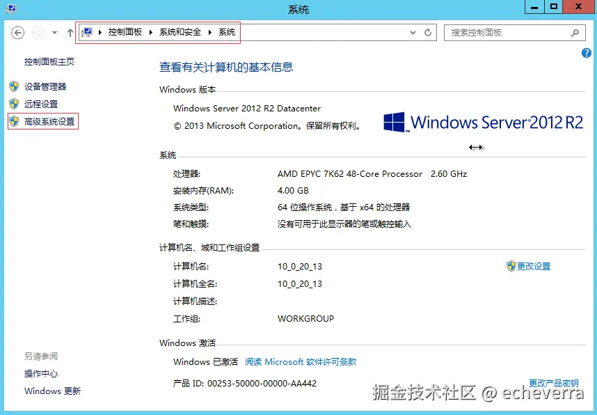
Task: Click the WORKGROUP value
Action: click(x=305, y=319)
